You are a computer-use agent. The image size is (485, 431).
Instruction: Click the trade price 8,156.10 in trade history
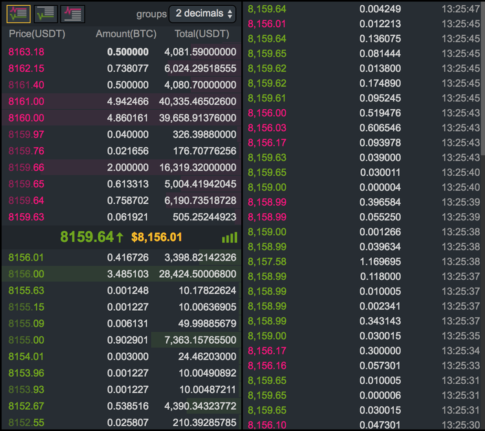click(267, 425)
